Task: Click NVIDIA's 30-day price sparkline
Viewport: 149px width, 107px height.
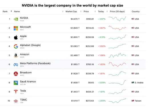Action: (117, 19)
